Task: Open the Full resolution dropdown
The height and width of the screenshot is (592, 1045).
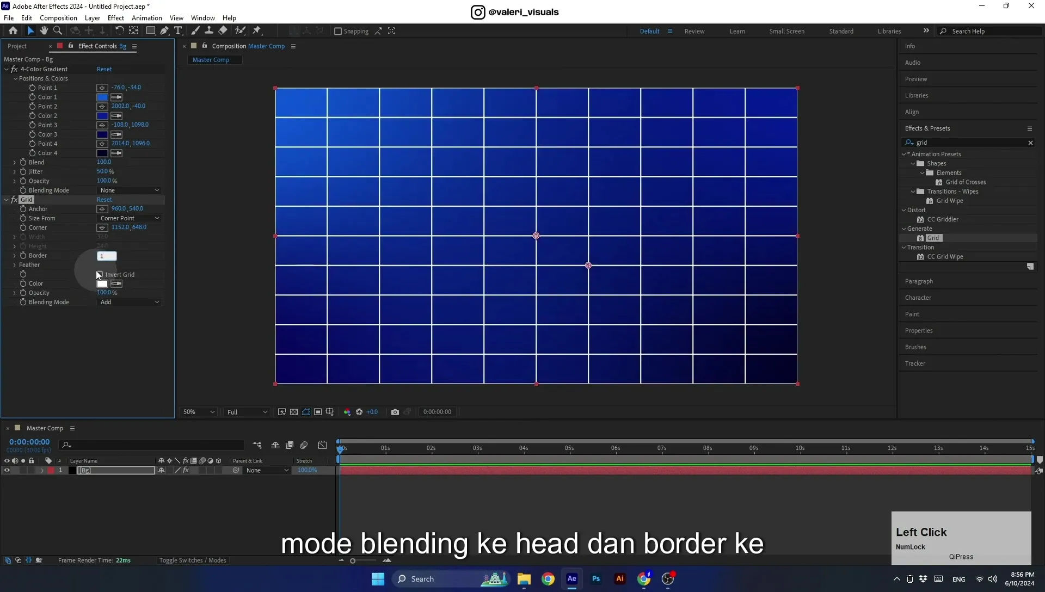Action: click(247, 412)
